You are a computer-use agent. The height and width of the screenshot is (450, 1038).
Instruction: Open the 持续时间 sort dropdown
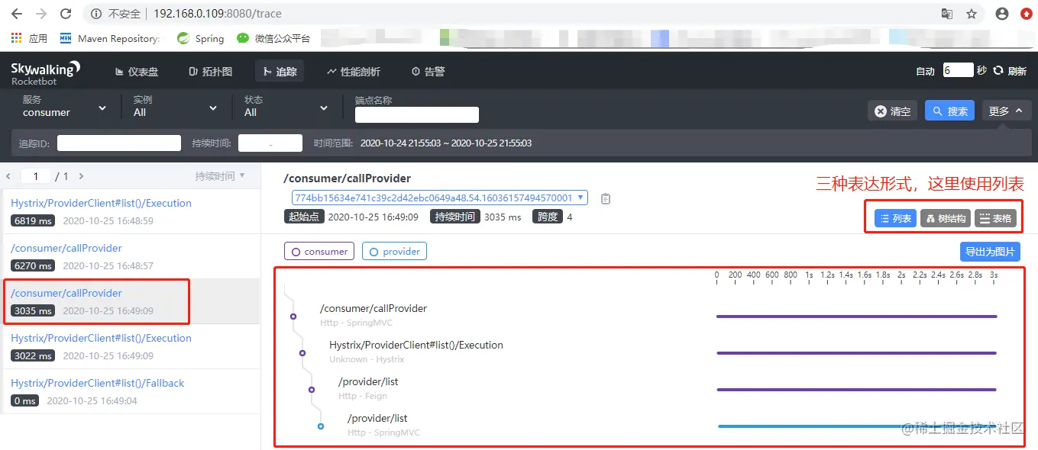(220, 176)
